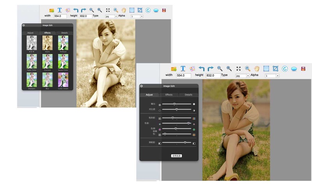This screenshot has width=312, height=195.
Task: Select the Crop tool in color-photo window
Action: pos(275,69)
